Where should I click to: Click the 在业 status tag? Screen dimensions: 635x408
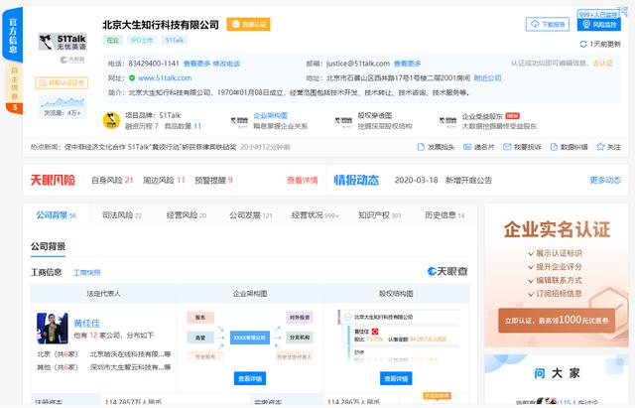(112, 40)
